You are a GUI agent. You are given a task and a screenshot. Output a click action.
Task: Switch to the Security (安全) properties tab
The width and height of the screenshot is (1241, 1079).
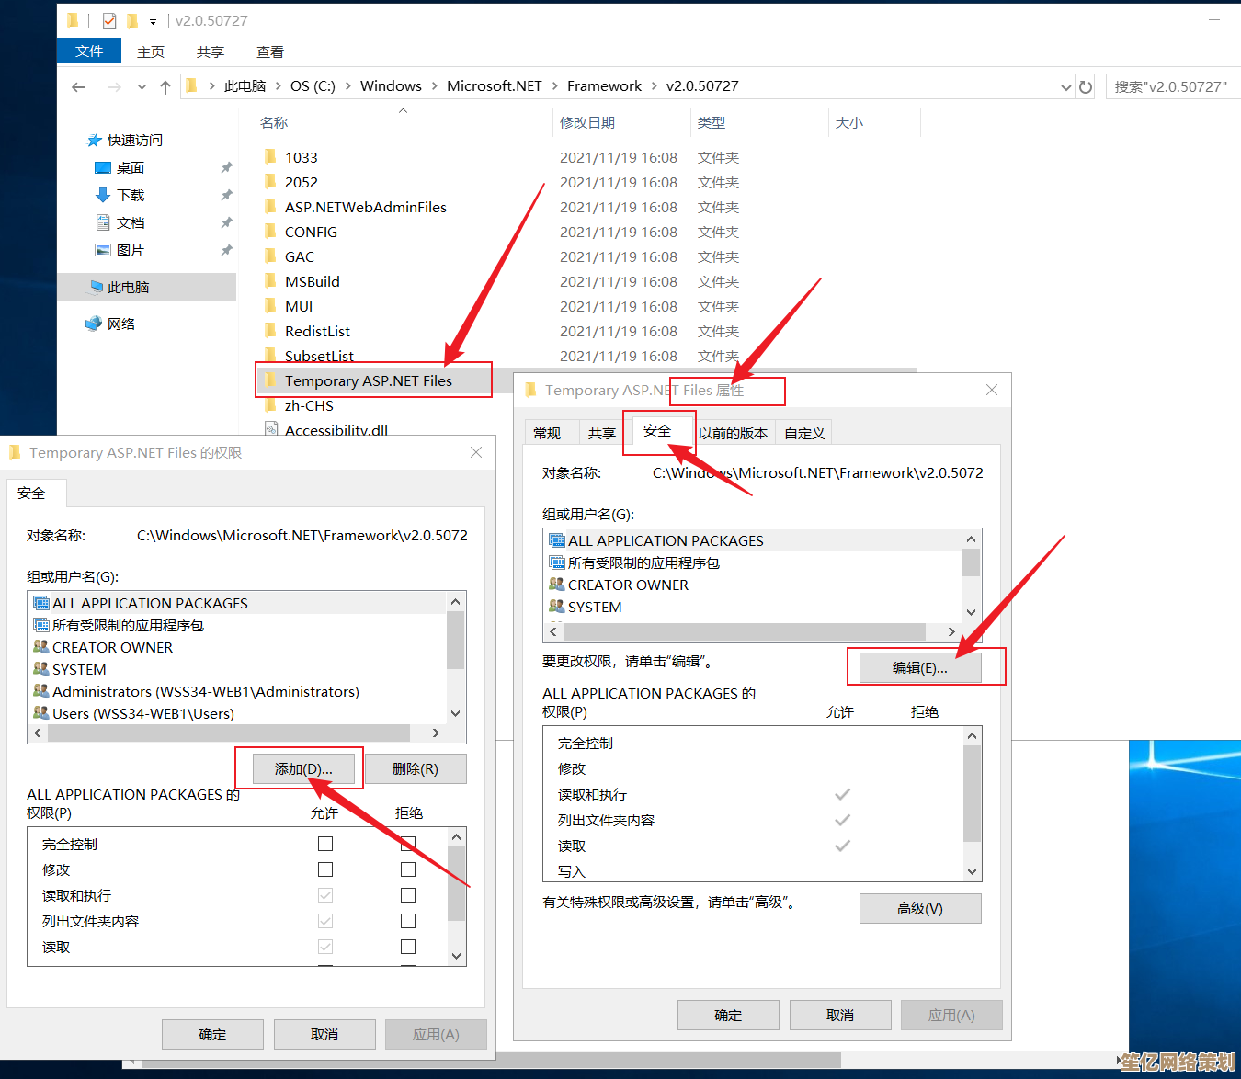pos(656,431)
